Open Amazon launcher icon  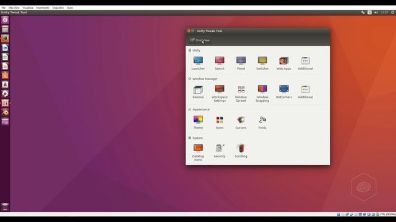pos(5,84)
